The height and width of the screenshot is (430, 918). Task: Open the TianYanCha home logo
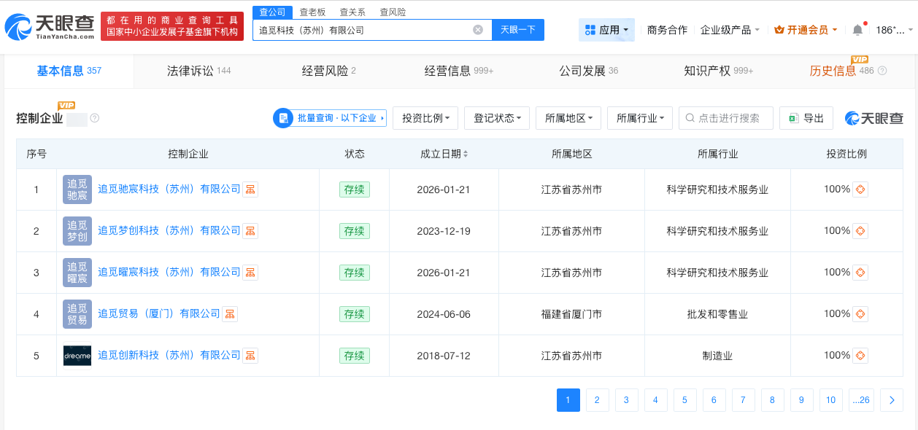(x=50, y=27)
